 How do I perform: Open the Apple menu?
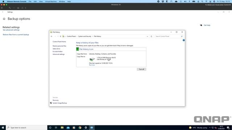(3, 1)
